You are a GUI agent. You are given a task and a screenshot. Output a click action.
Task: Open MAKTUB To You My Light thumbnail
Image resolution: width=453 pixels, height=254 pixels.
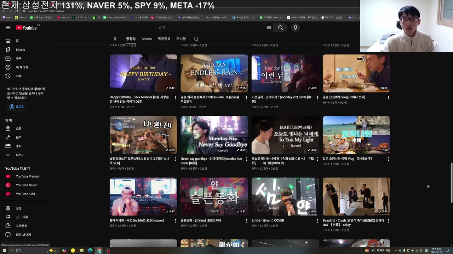click(x=285, y=135)
